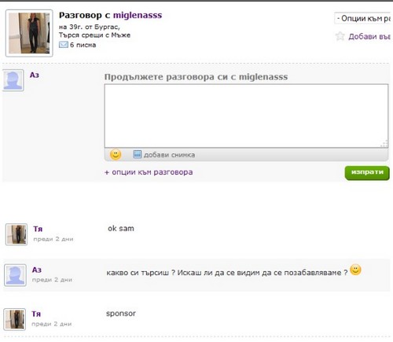Open miglenasss profile photo at top
The image size is (393, 342).
29,33
